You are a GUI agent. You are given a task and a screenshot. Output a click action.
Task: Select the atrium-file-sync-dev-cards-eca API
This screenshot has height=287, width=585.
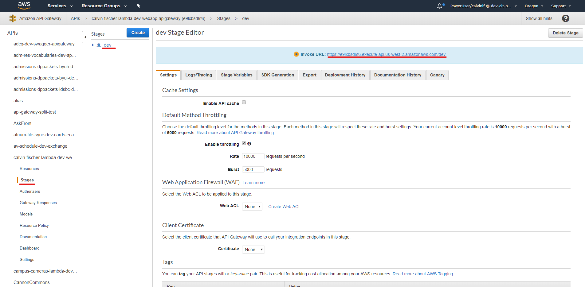pyautogui.click(x=45, y=135)
